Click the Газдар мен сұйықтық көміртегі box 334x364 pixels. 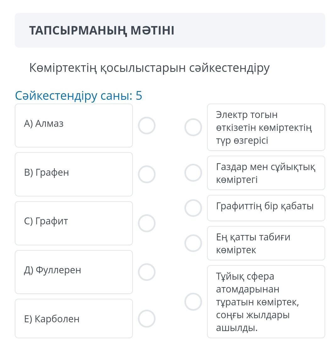point(266,173)
